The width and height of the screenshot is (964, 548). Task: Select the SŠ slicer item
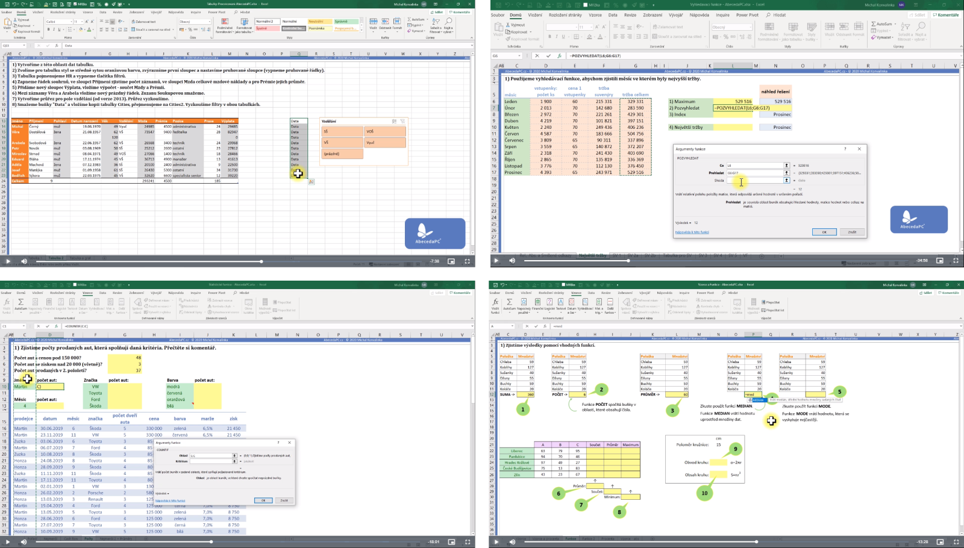coord(342,131)
